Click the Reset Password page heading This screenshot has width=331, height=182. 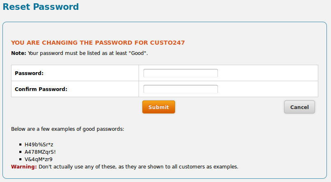41,7
